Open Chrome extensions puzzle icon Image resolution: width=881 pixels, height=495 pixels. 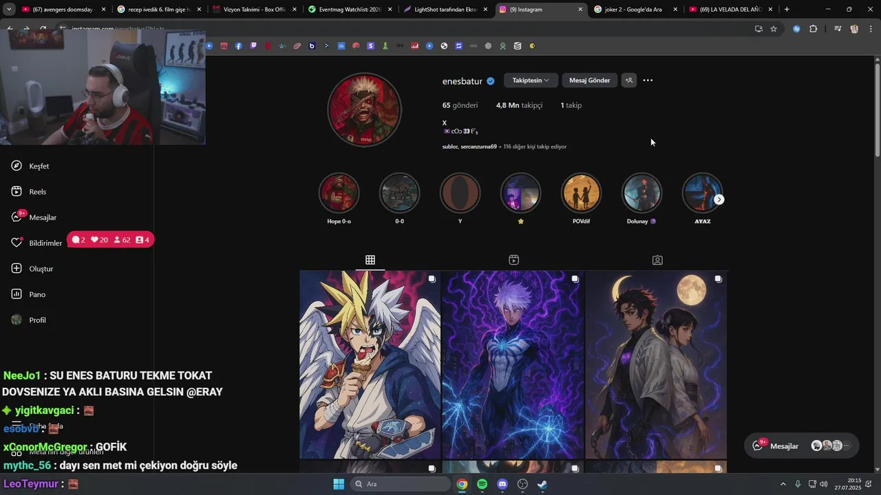click(814, 29)
